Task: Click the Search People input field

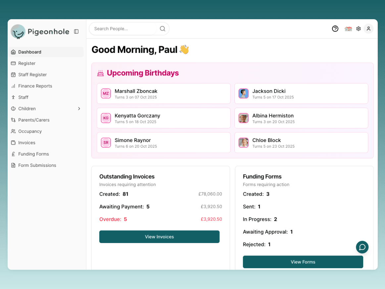Action: 124,29
